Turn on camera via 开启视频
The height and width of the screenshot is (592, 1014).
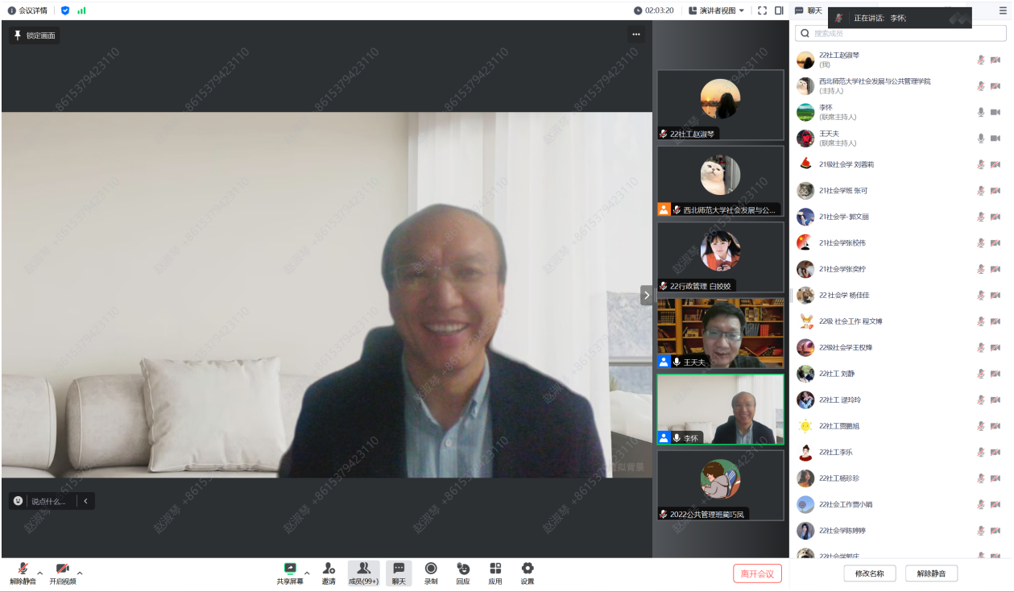point(62,569)
